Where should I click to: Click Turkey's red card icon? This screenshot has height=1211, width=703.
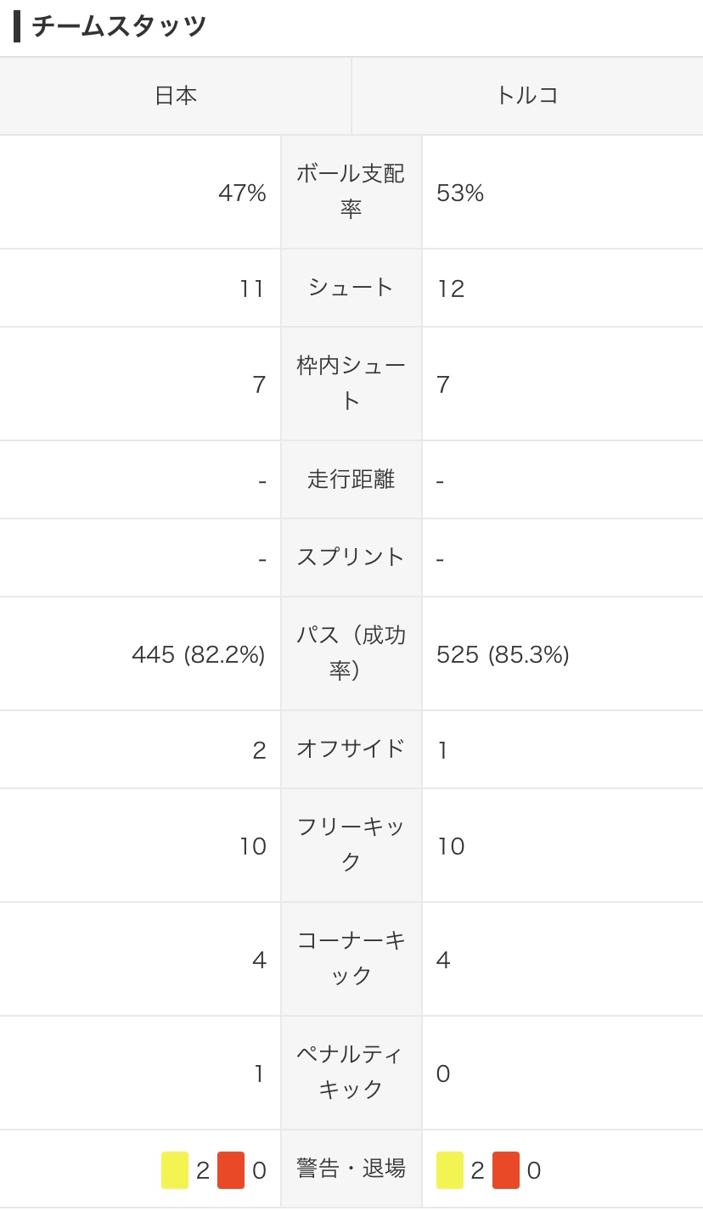(506, 1170)
